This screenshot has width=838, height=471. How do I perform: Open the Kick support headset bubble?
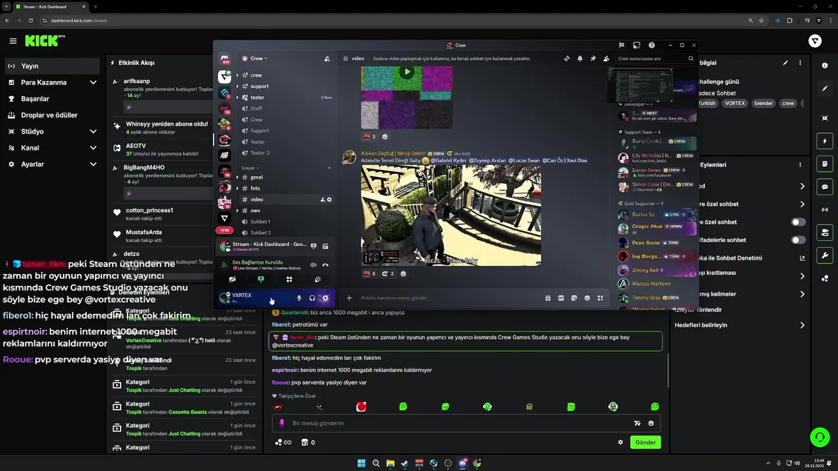pos(820,436)
